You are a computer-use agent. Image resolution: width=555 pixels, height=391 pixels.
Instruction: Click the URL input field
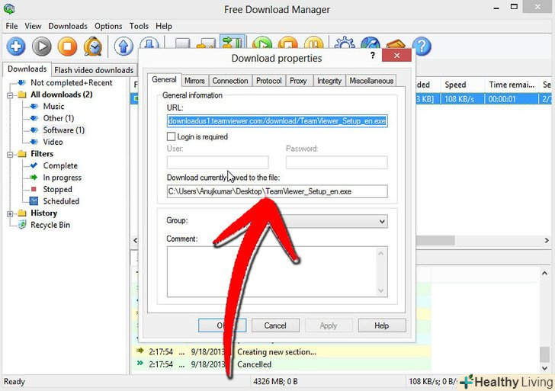(277, 121)
